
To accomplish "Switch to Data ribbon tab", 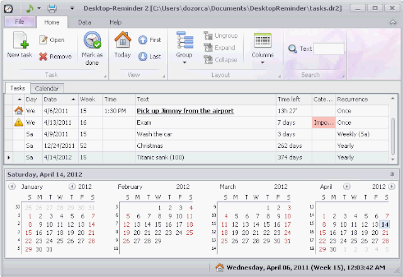I will point(84,23).
